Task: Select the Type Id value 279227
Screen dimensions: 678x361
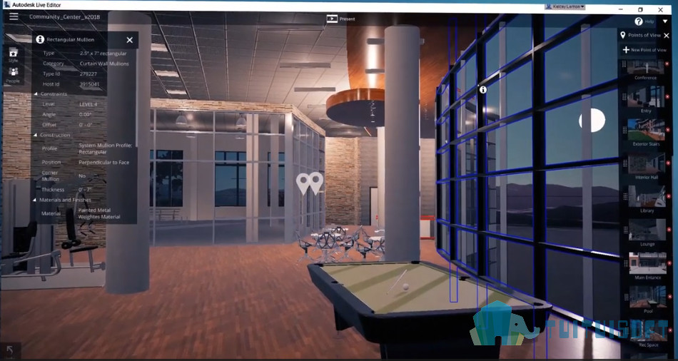Action: tap(88, 74)
